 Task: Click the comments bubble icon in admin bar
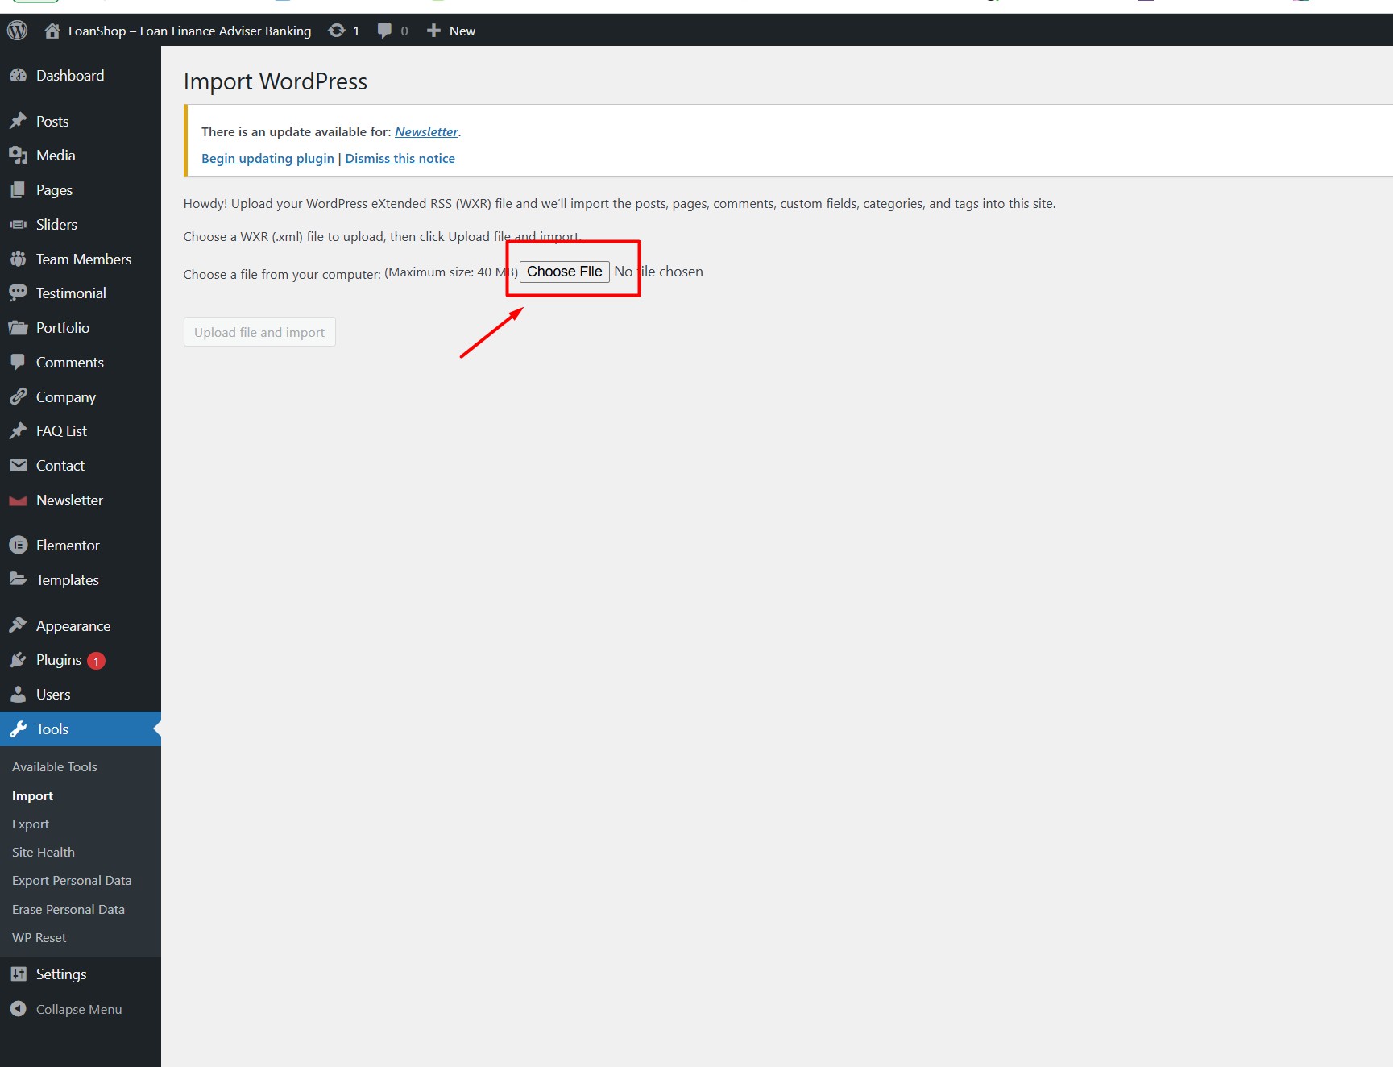click(x=384, y=31)
